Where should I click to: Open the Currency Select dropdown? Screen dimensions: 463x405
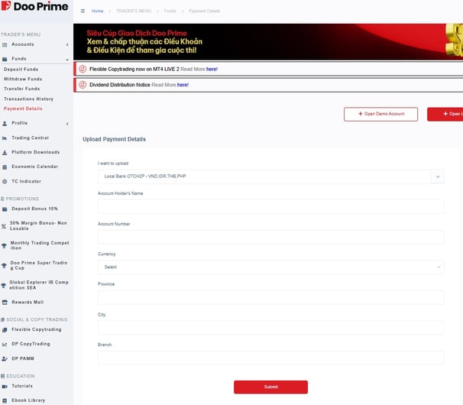pyautogui.click(x=270, y=267)
